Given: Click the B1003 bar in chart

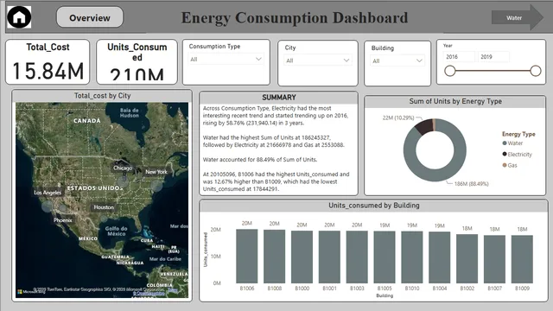Looking at the screenshot, I should [x=357, y=257].
